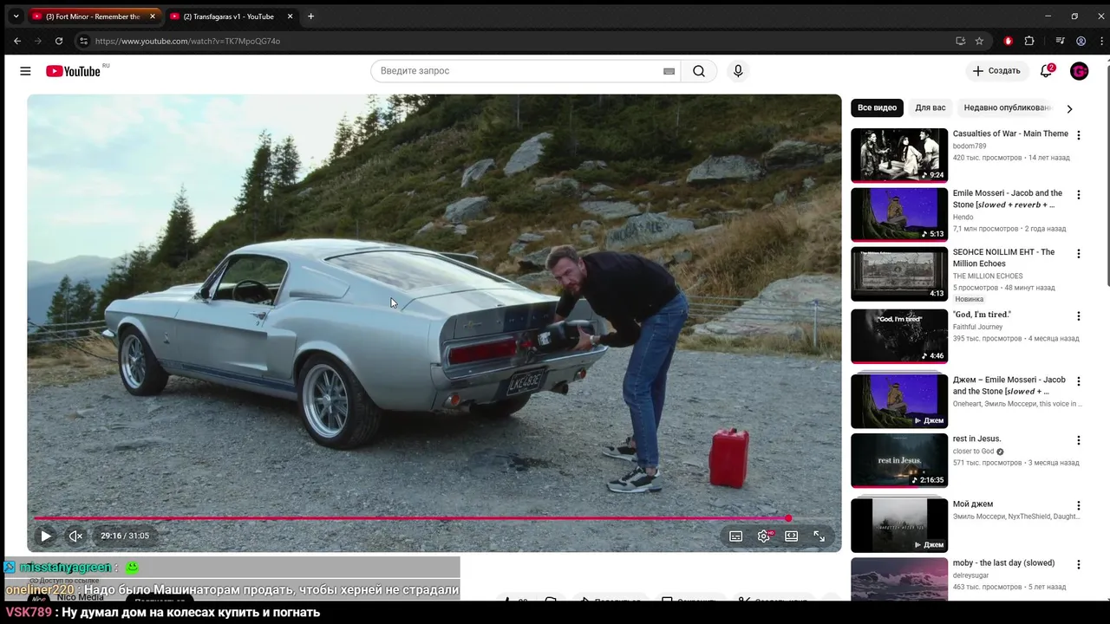1110x624 pixels.
Task: Open the red shield extension icon
Action: 1008,41
